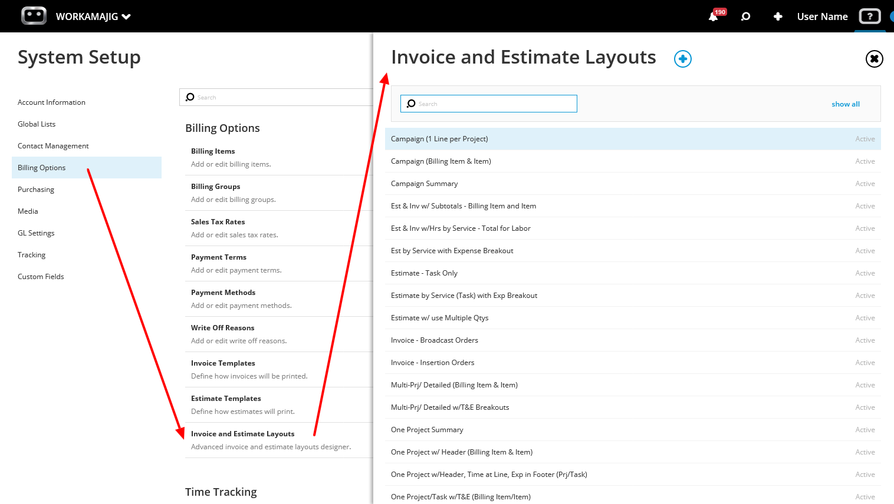This screenshot has height=504, width=894.
Task: Select the Estimate - Task Only layout
Action: pos(633,273)
